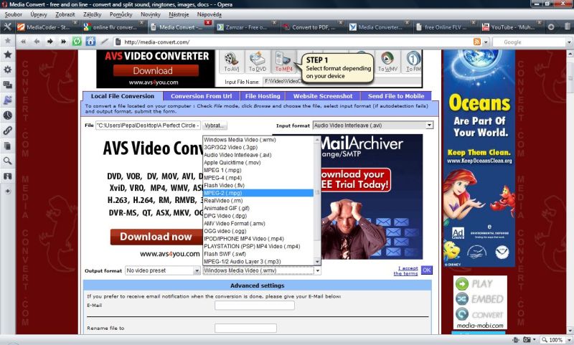
Task: Click the format list scrollbar up arrow
Action: pyautogui.click(x=317, y=139)
